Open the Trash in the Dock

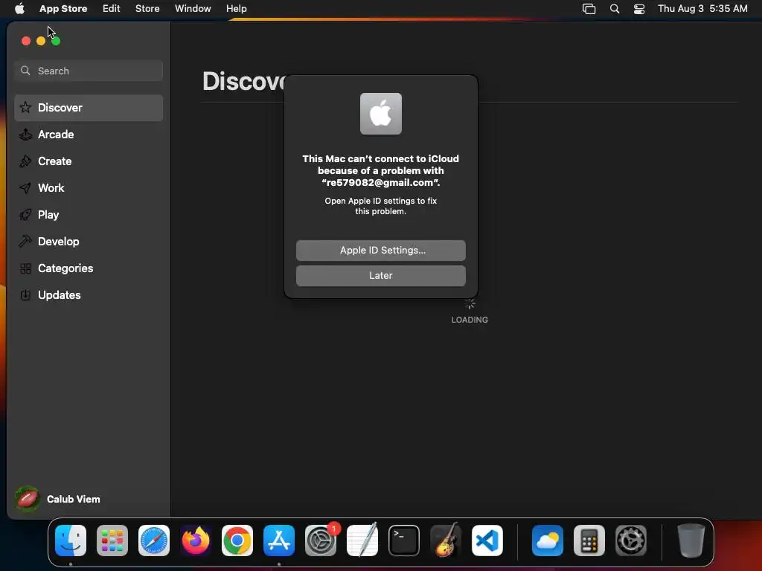coord(691,541)
